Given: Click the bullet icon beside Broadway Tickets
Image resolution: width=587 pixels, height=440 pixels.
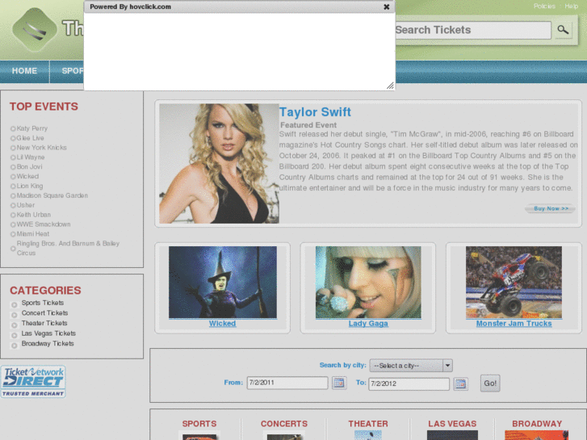Looking at the screenshot, I should (15, 346).
